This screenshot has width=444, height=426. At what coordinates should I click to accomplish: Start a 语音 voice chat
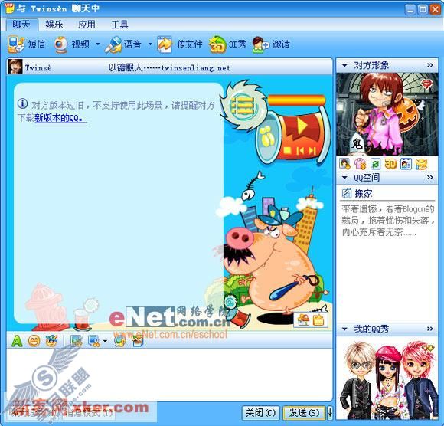tap(123, 44)
